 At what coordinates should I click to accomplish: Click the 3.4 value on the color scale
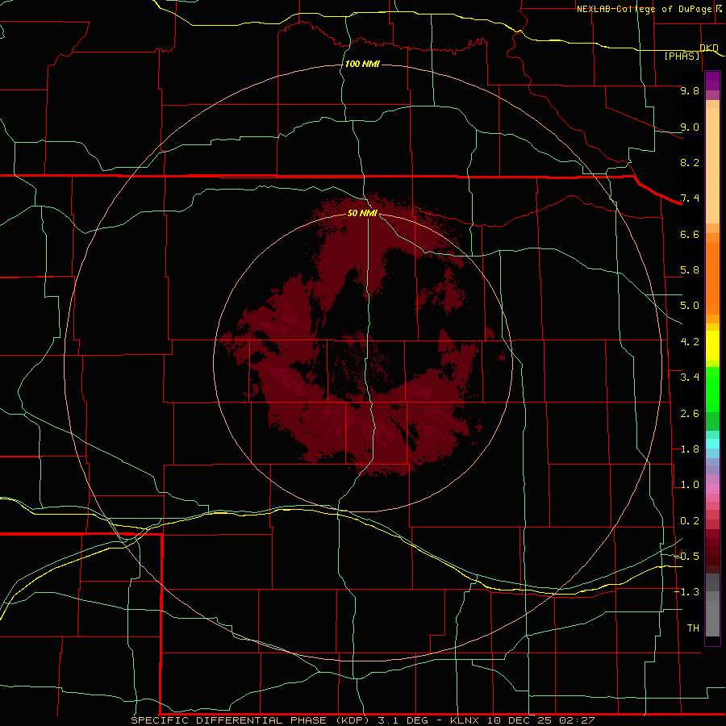click(x=690, y=378)
